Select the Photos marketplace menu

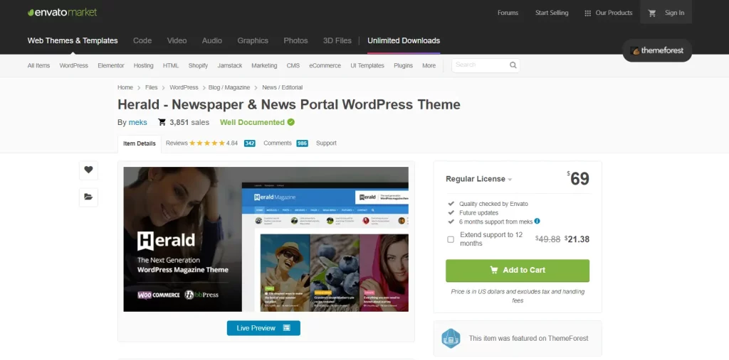[x=295, y=40]
